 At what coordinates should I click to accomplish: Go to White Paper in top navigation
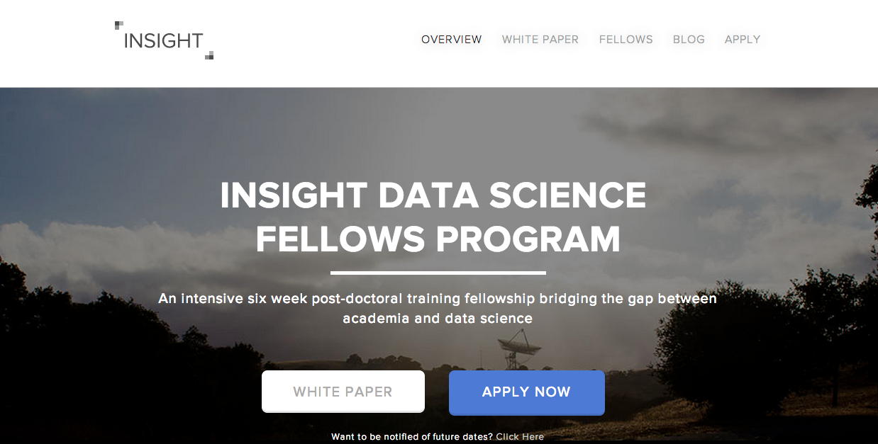click(540, 40)
